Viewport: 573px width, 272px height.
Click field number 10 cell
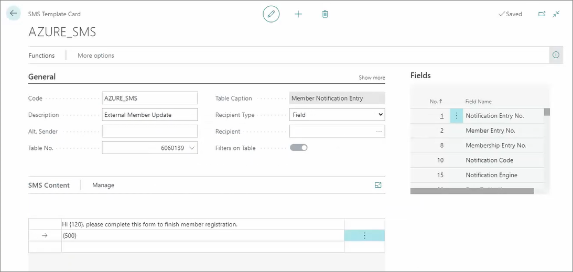point(440,160)
